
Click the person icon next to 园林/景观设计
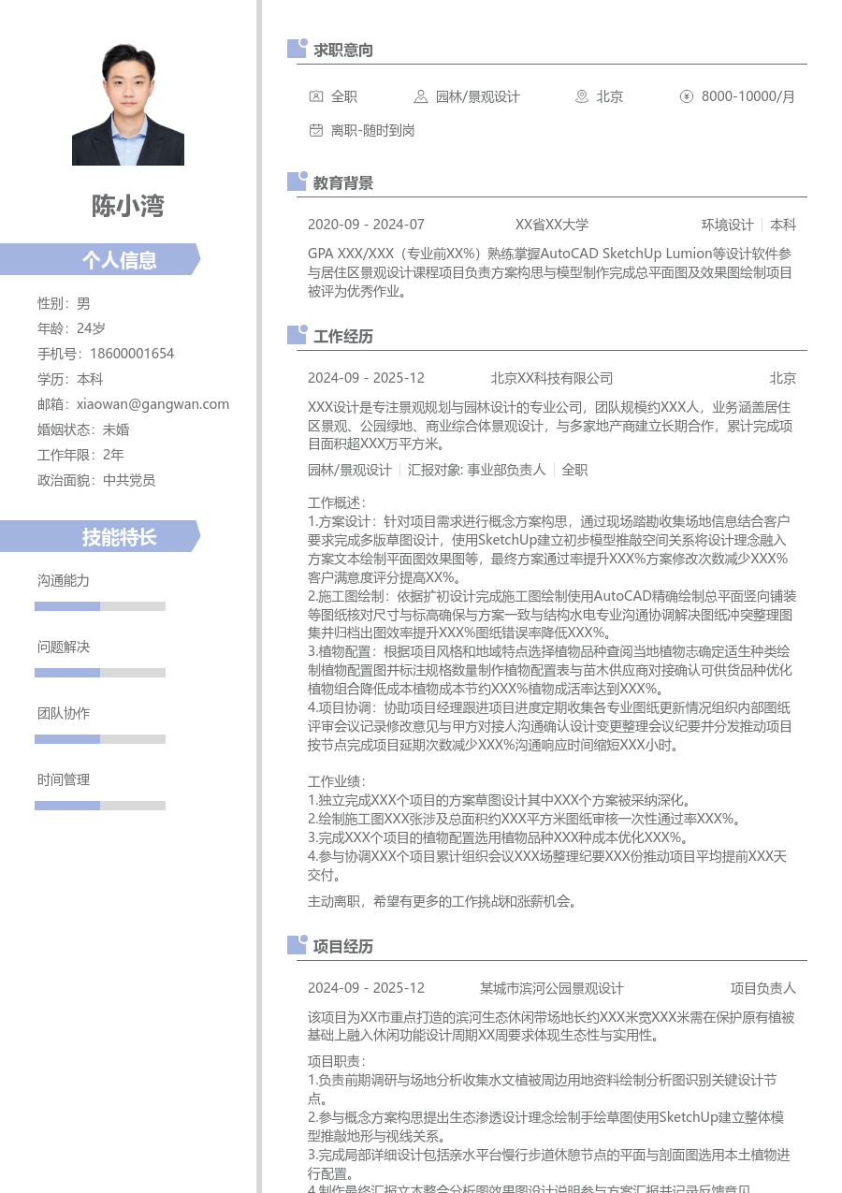coord(421,96)
